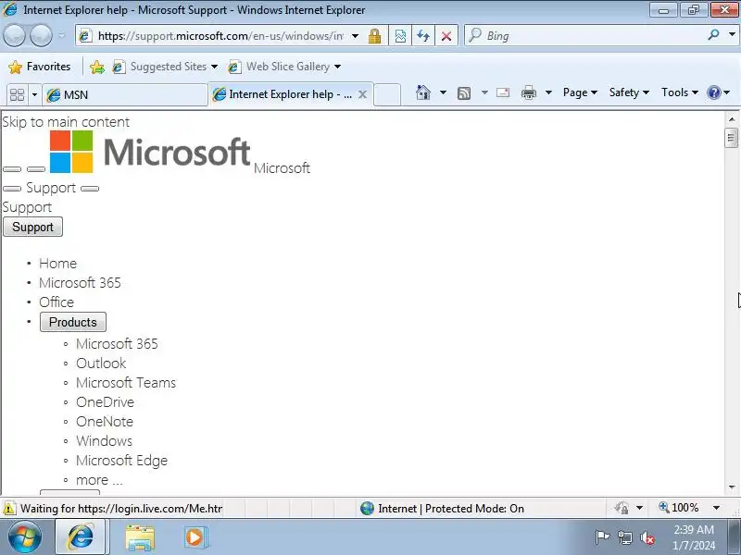The image size is (741, 555).
Task: Open the more ... link
Action: 99,480
